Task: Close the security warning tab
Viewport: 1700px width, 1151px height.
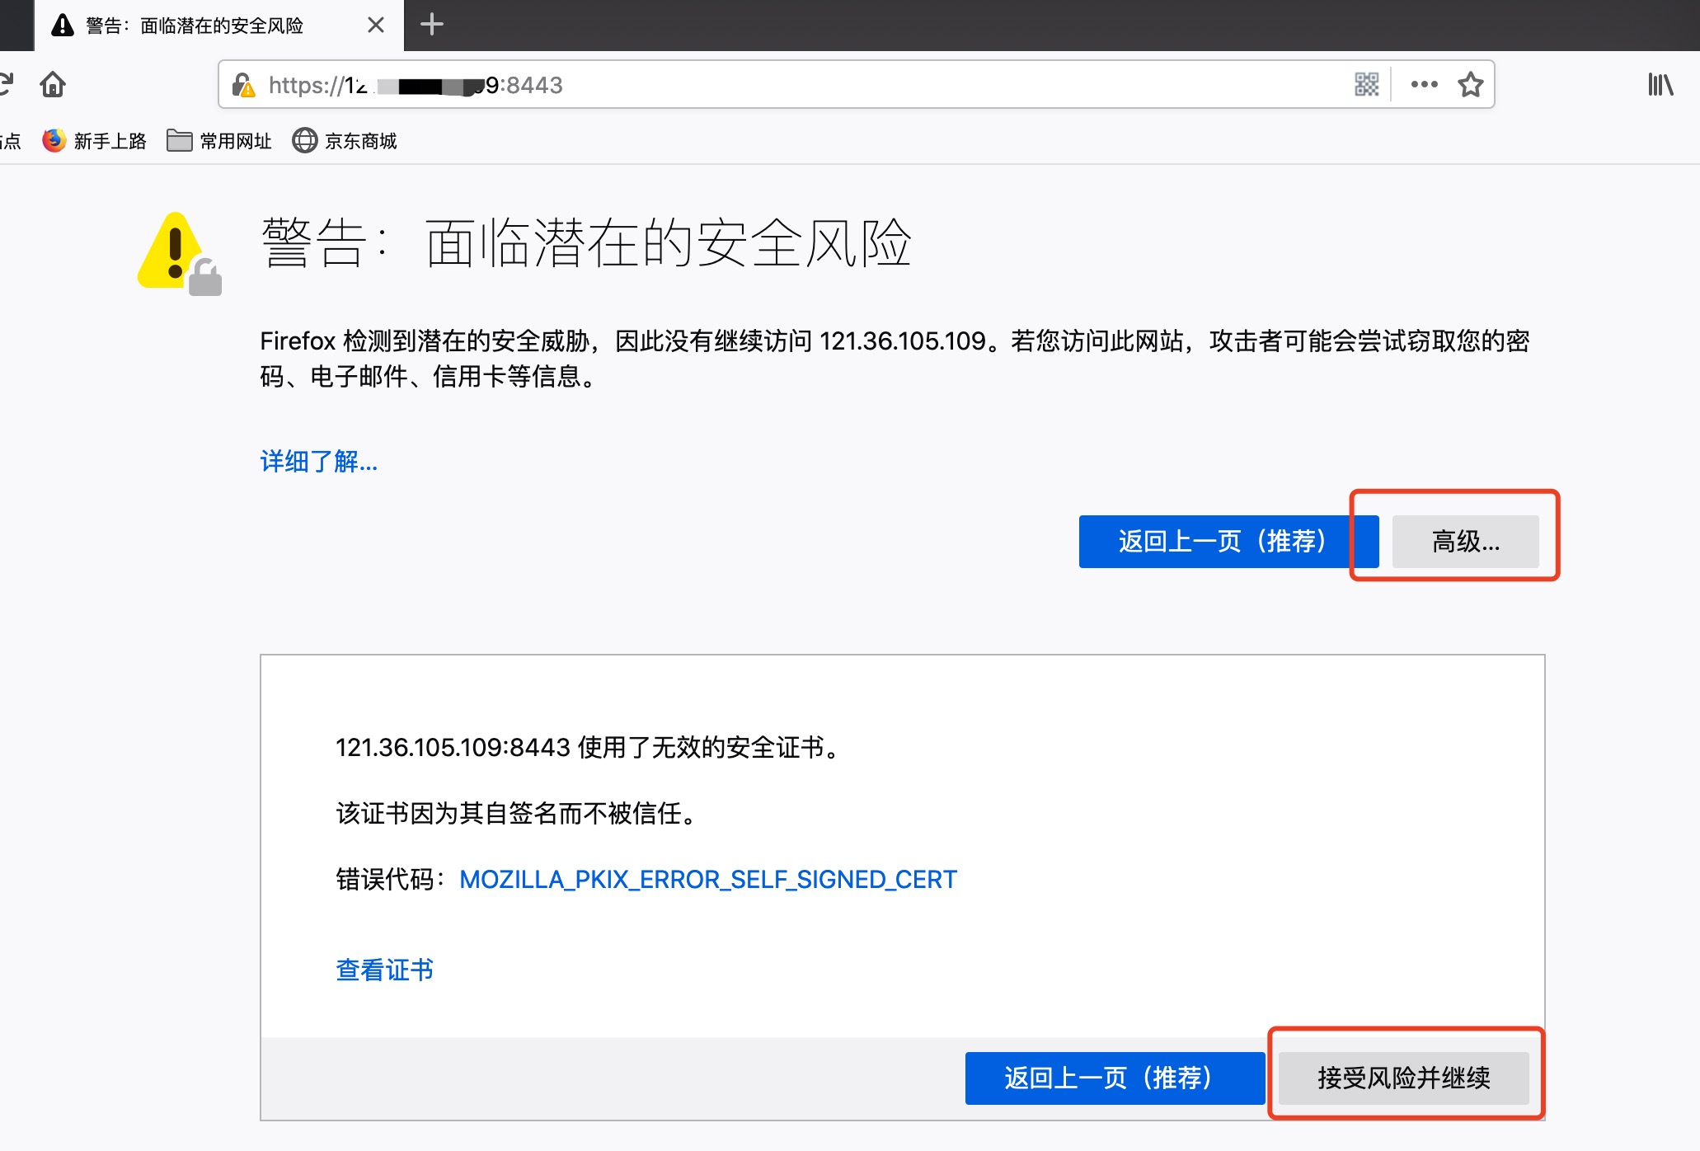Action: click(376, 25)
